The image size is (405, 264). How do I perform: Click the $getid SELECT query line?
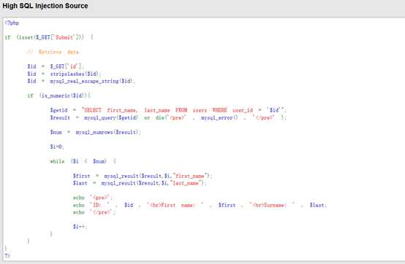coord(168,110)
